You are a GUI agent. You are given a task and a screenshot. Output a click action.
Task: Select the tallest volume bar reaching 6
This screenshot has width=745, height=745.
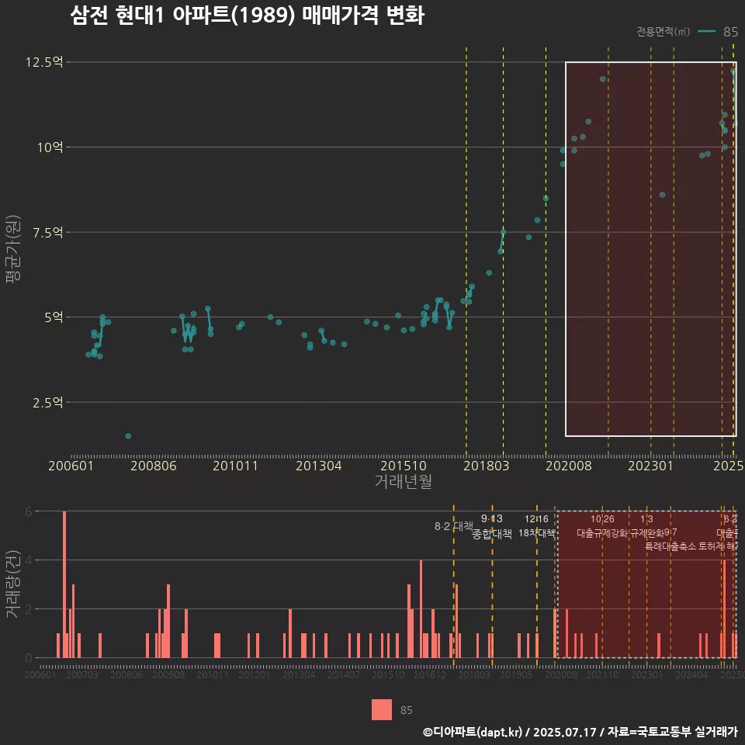[64, 584]
